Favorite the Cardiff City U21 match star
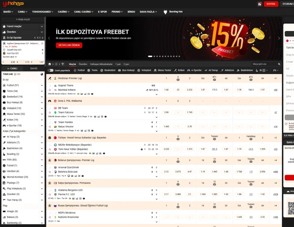The image size is (294, 227). (42, 43)
